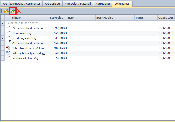Click the 'Click here to add a filter' field
Screen dimensions: 175x122
pyautogui.click(x=26, y=23)
